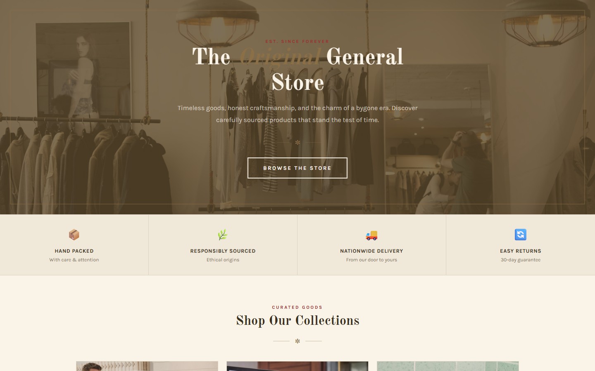Click the faded 'Original' word in the title
The image size is (595, 371).
click(x=280, y=57)
